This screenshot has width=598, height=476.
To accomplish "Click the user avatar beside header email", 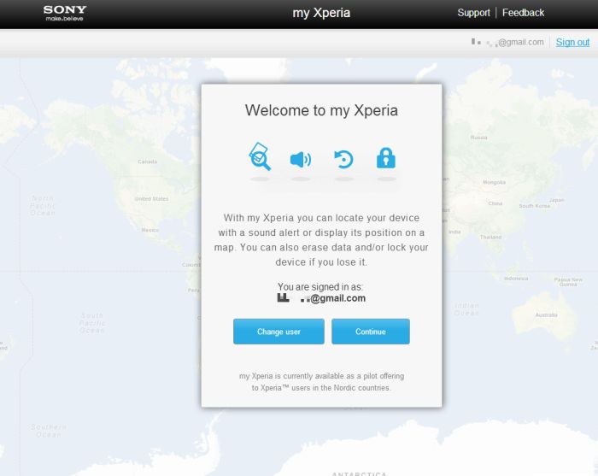I will click(475, 42).
